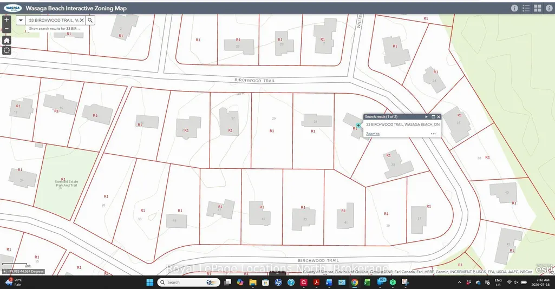Click the Zoom to link
This screenshot has height=289, width=555.
[373, 134]
